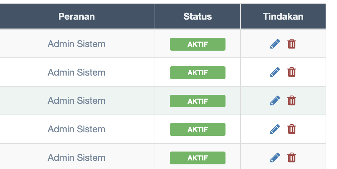Click the AKTIF badge in first row
Screen dimensions: 337x169
198,44
